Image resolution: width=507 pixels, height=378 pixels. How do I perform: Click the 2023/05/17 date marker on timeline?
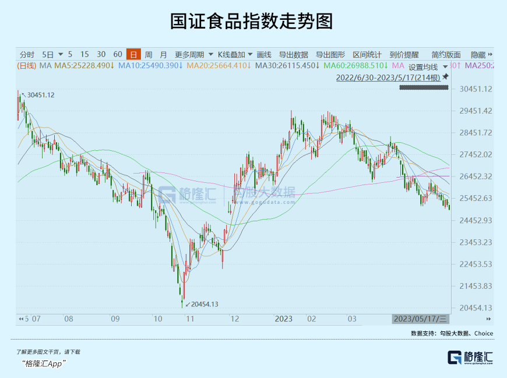420,319
